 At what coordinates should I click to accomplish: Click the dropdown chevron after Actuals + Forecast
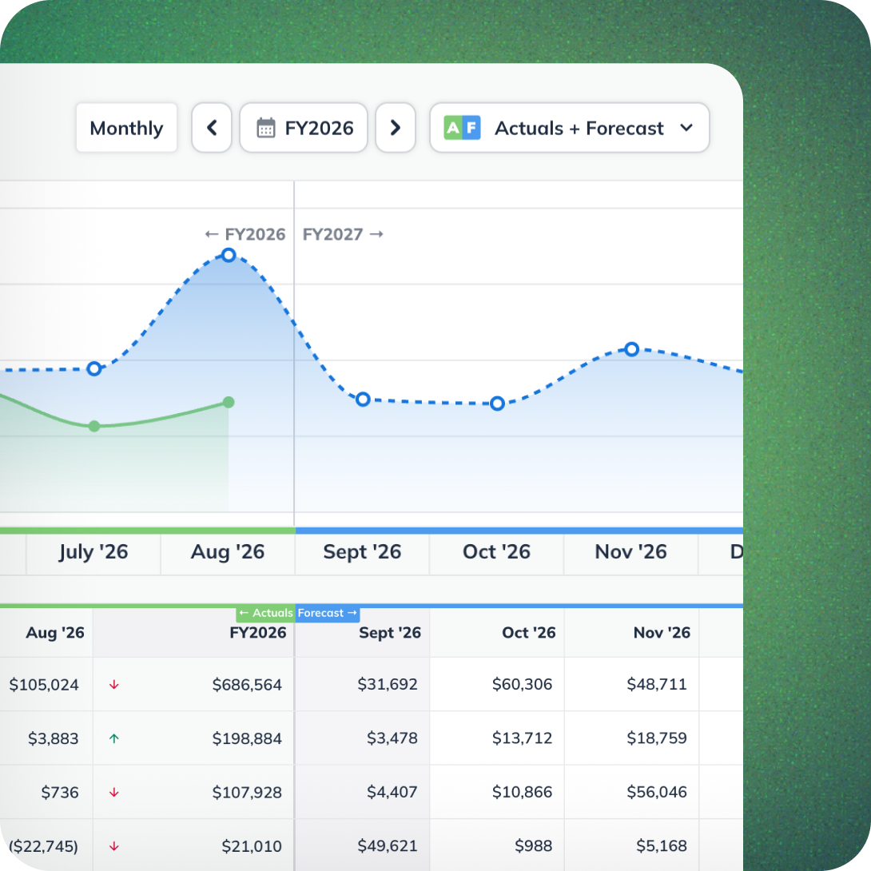click(686, 128)
